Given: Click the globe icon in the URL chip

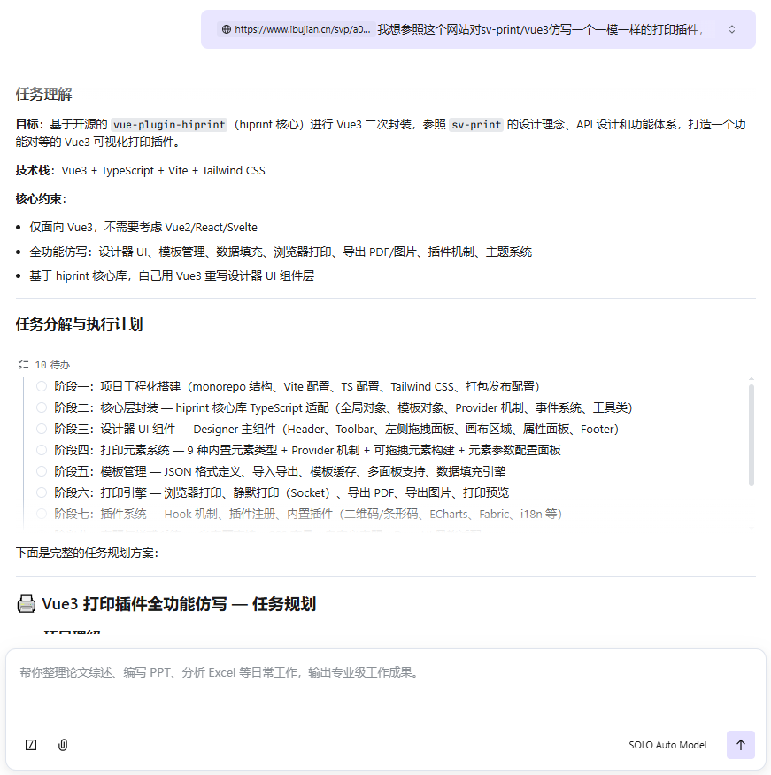Looking at the screenshot, I should pos(227,29).
